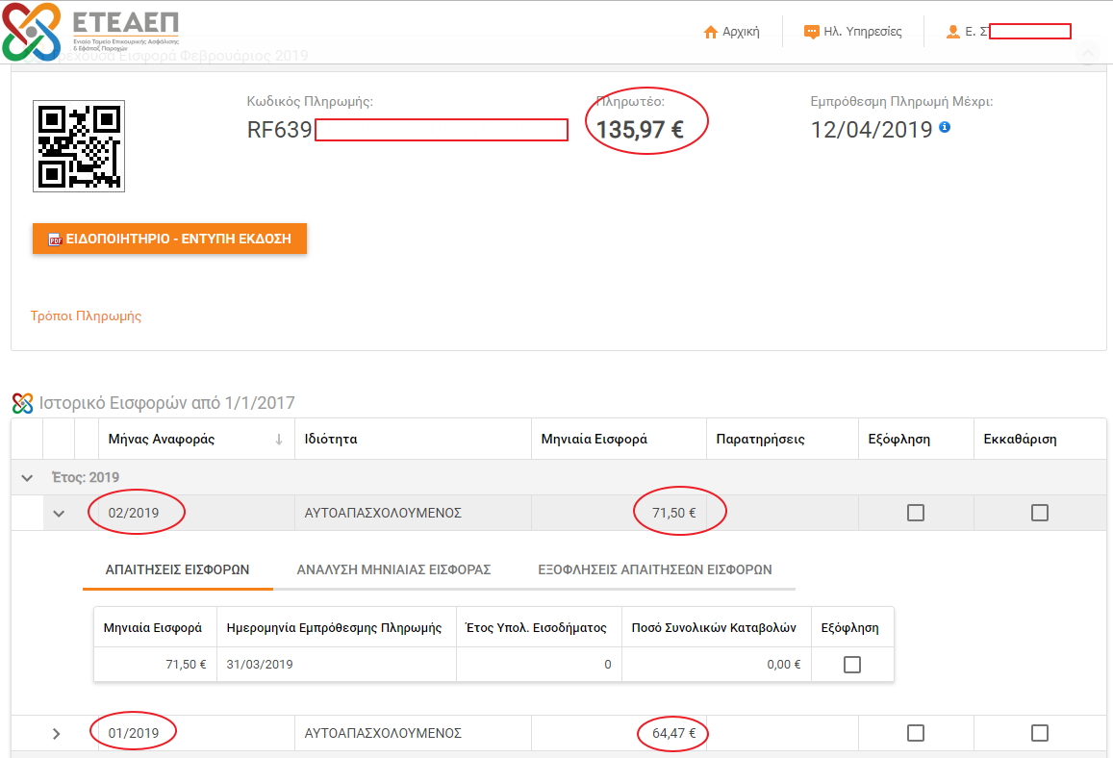The width and height of the screenshot is (1113, 758).
Task: Sort by Μήνας Αναφοράς arrow
Action: [x=279, y=440]
